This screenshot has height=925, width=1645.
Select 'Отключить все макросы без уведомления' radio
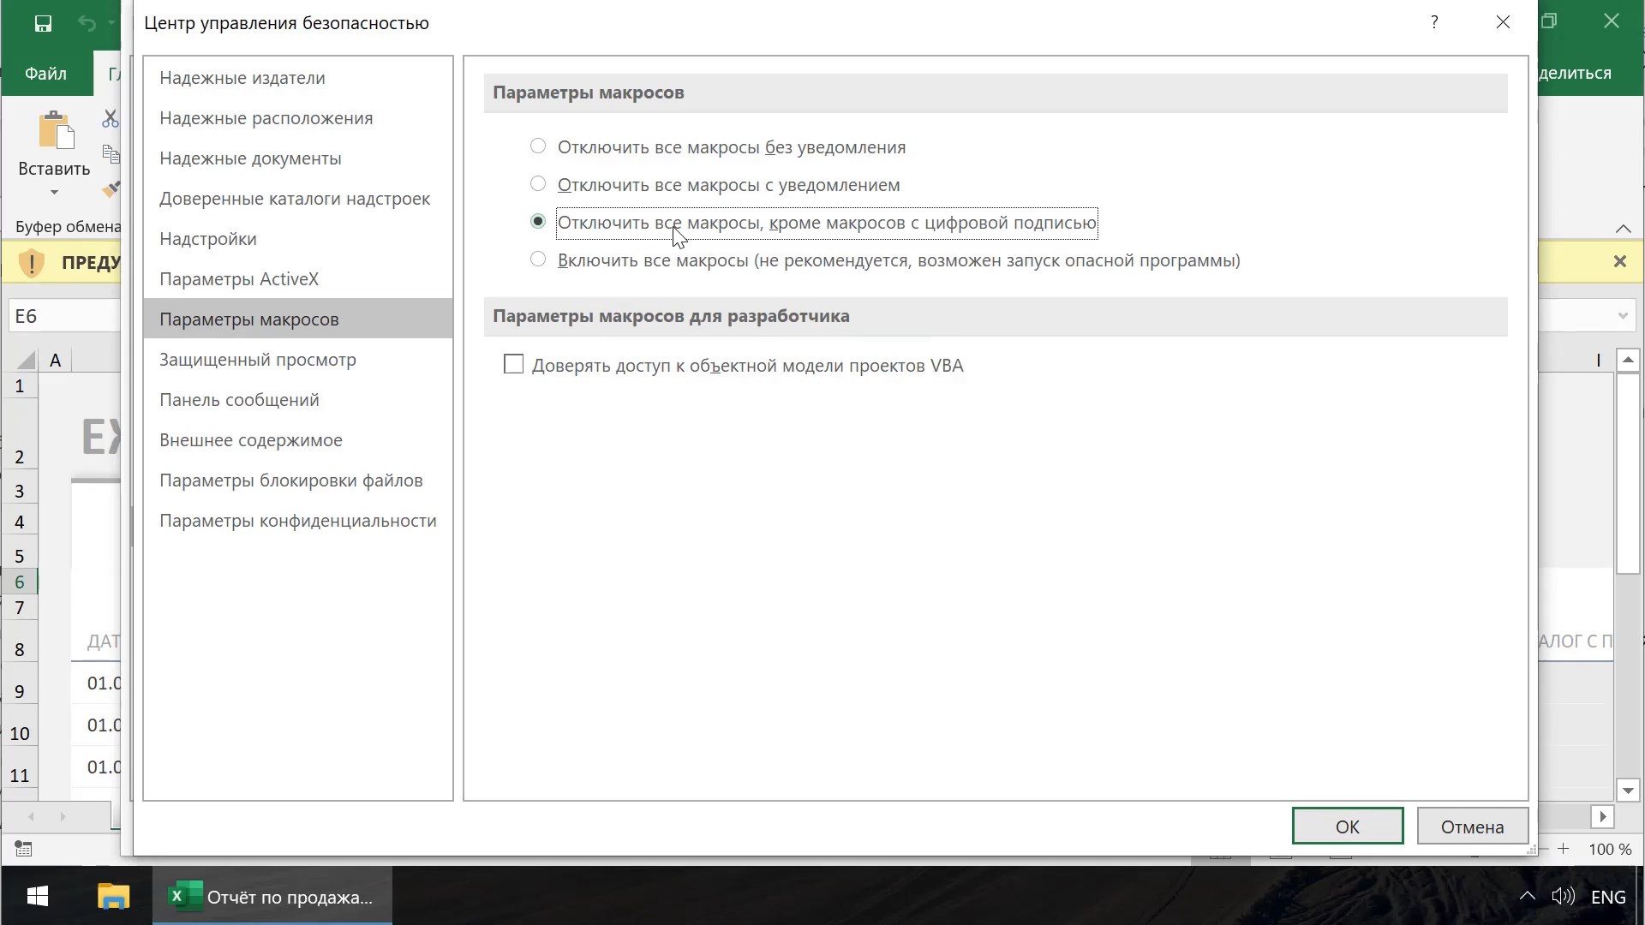point(538,146)
